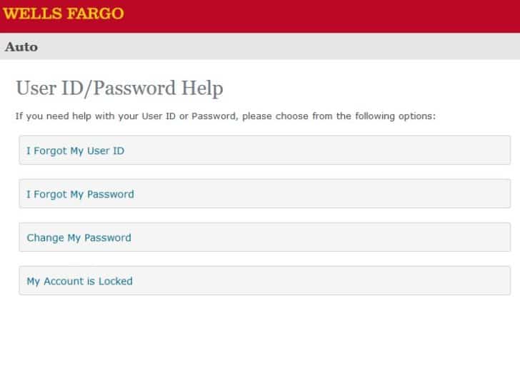
Task: Click the word Help in the page title
Action: 202,88
